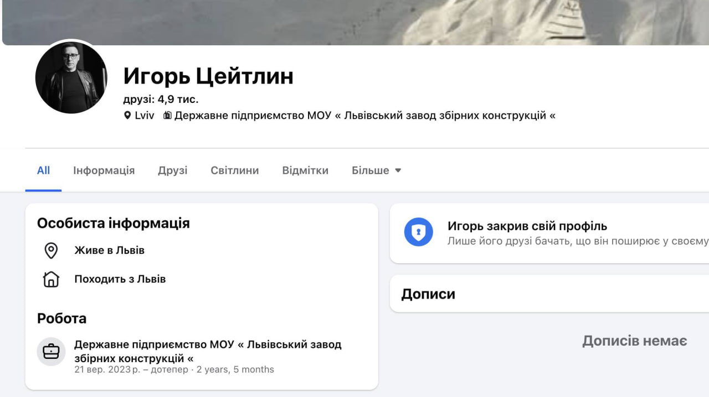The height and width of the screenshot is (397, 709).
Task: Click the workplace building icon in header
Action: (167, 116)
